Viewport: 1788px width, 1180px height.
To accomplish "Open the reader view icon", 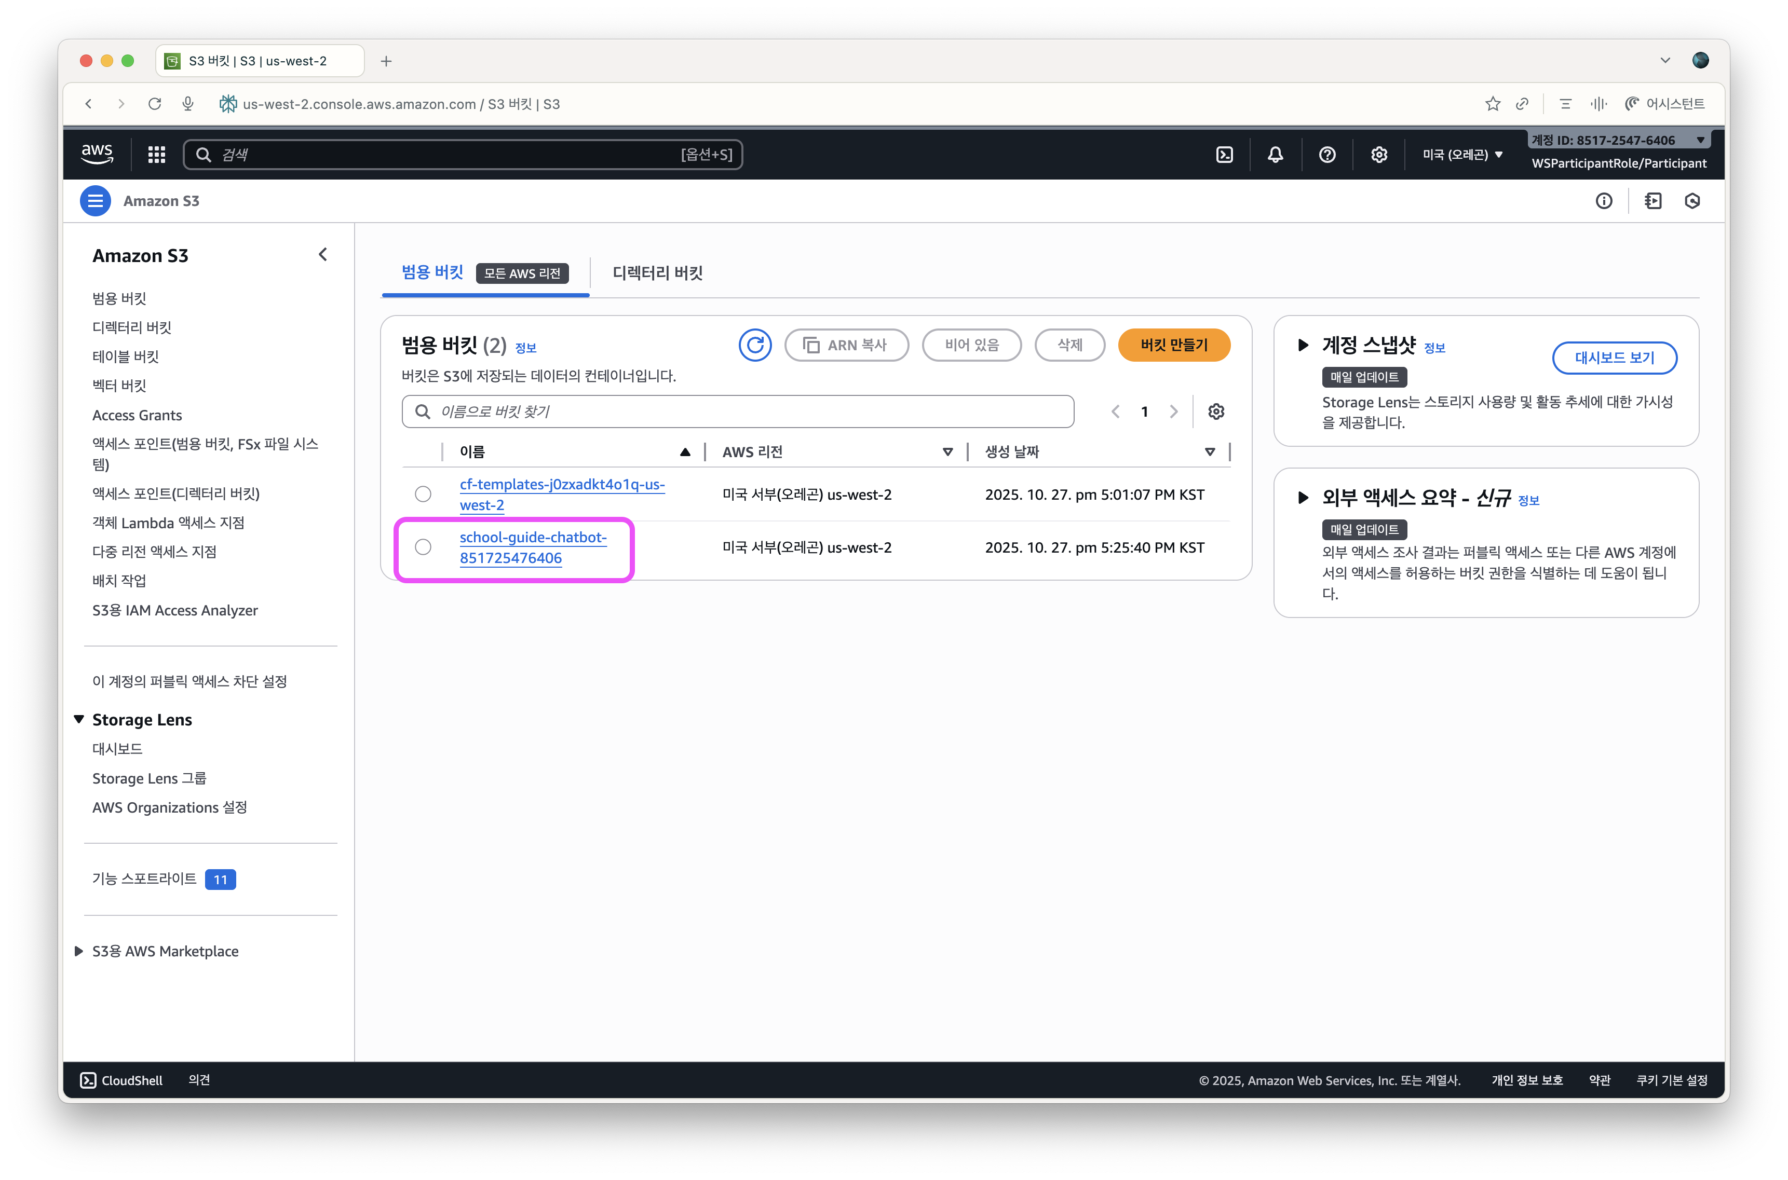I will click(1565, 104).
